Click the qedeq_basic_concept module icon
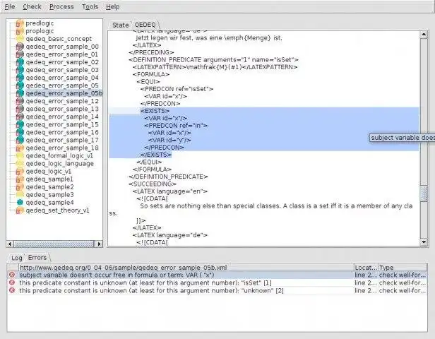 20,39
